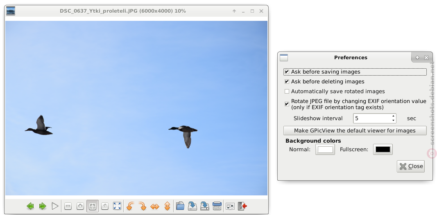Start slideshow with the play triangle
Viewport: 437px width, 215px height.
pyautogui.click(x=55, y=206)
